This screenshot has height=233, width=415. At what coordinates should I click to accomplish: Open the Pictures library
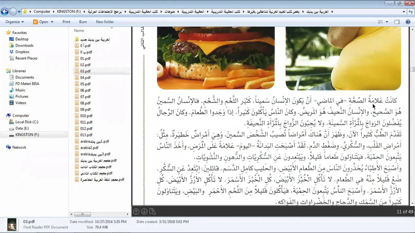click(x=22, y=96)
